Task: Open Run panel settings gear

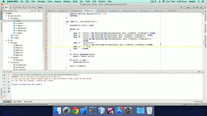Action: pos(199,72)
